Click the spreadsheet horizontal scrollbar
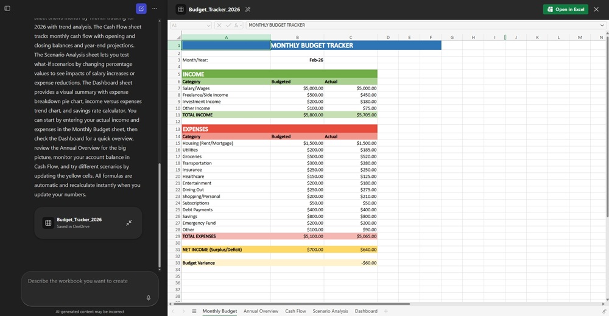The image size is (609, 316). point(291,304)
